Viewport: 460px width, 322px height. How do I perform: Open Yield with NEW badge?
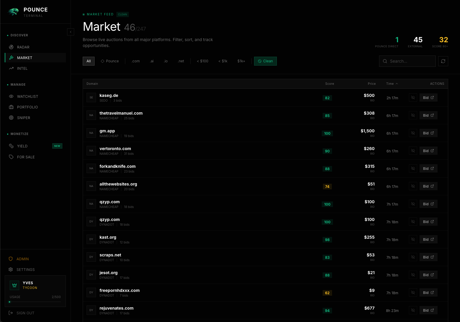35,146
